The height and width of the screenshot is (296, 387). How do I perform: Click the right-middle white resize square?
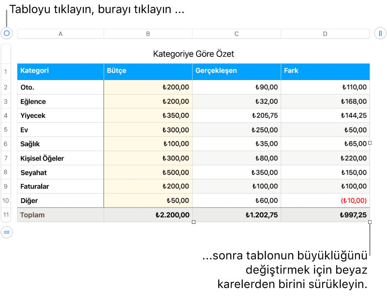[370, 143]
